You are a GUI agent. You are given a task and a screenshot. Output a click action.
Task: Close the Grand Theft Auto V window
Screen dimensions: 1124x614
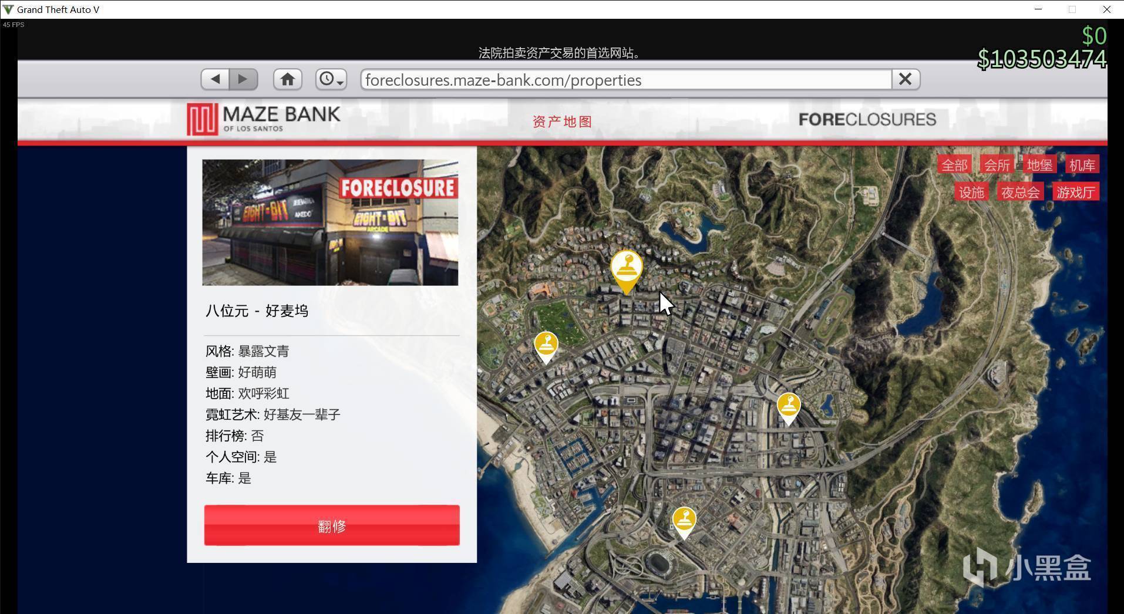[1106, 9]
